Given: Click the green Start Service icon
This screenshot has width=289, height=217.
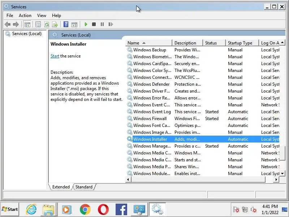Looking at the screenshot, I should (x=86, y=24).
